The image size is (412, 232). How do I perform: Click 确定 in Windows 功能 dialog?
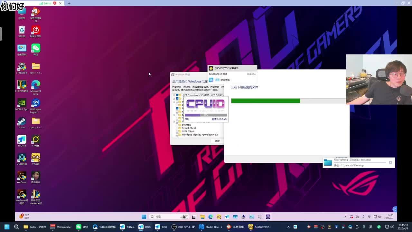pyautogui.click(x=217, y=141)
